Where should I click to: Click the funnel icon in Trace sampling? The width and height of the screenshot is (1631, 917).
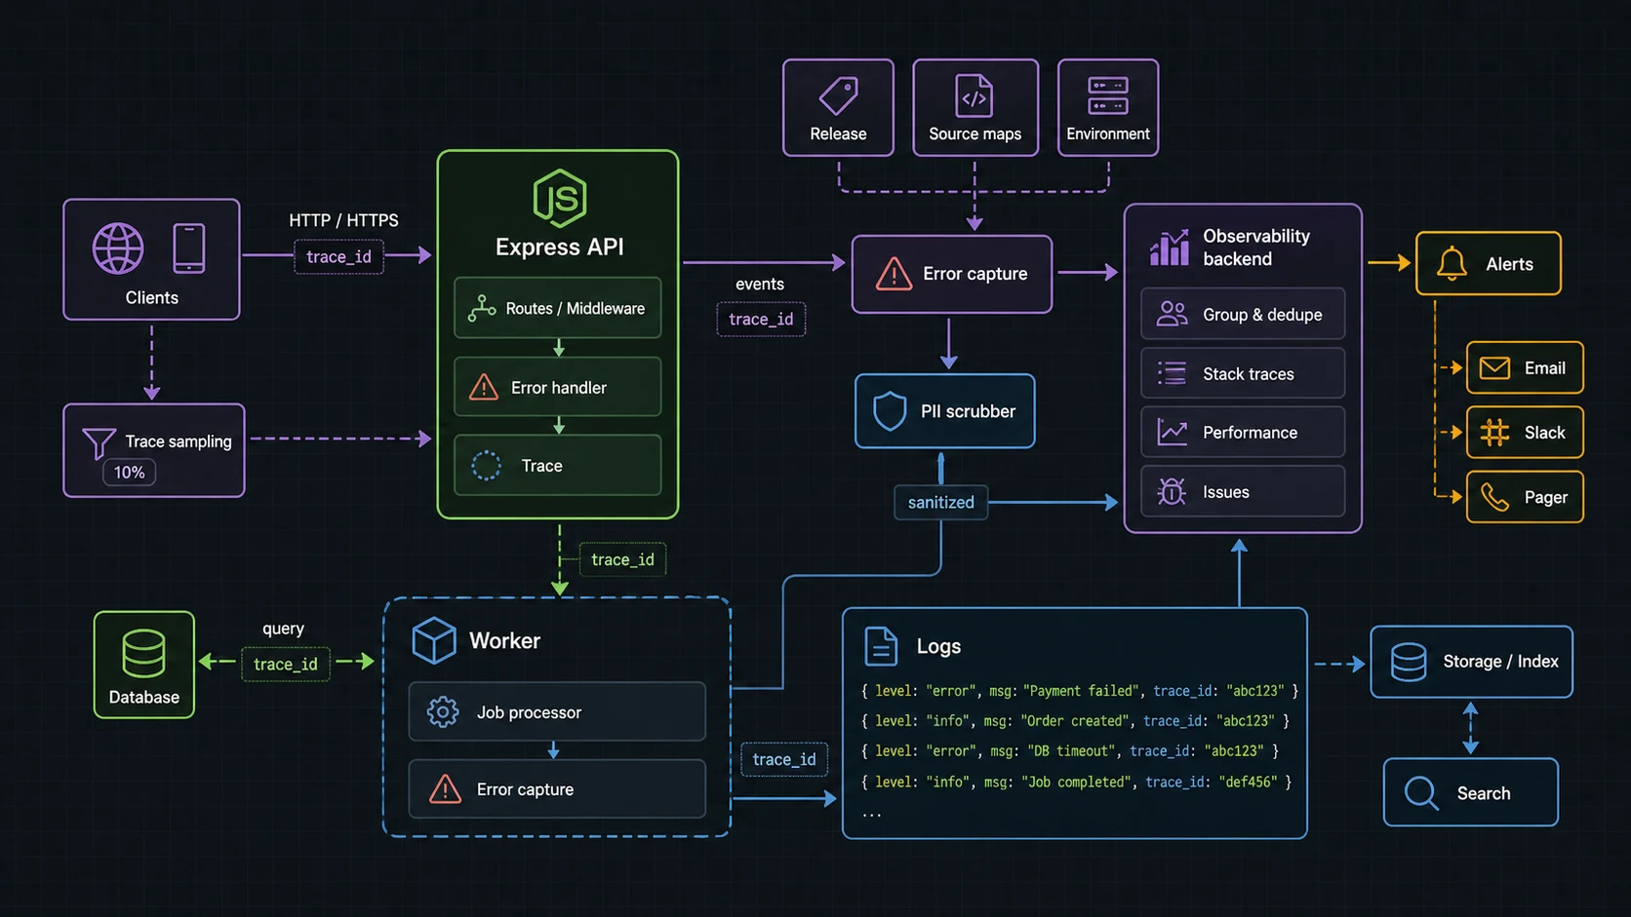coord(99,443)
